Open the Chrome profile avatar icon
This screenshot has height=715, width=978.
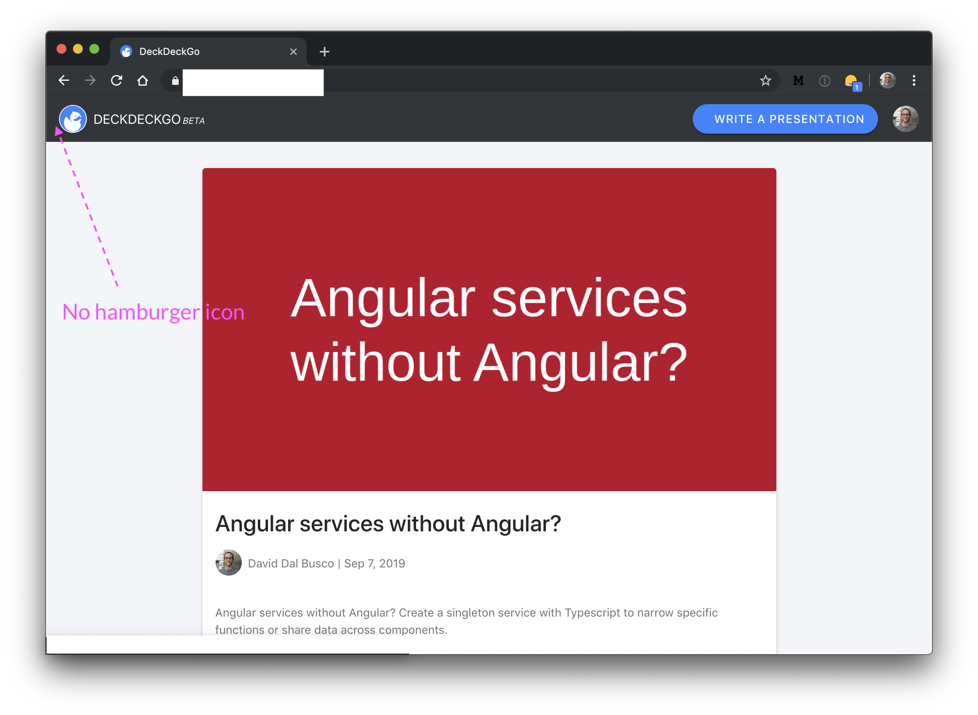point(888,80)
